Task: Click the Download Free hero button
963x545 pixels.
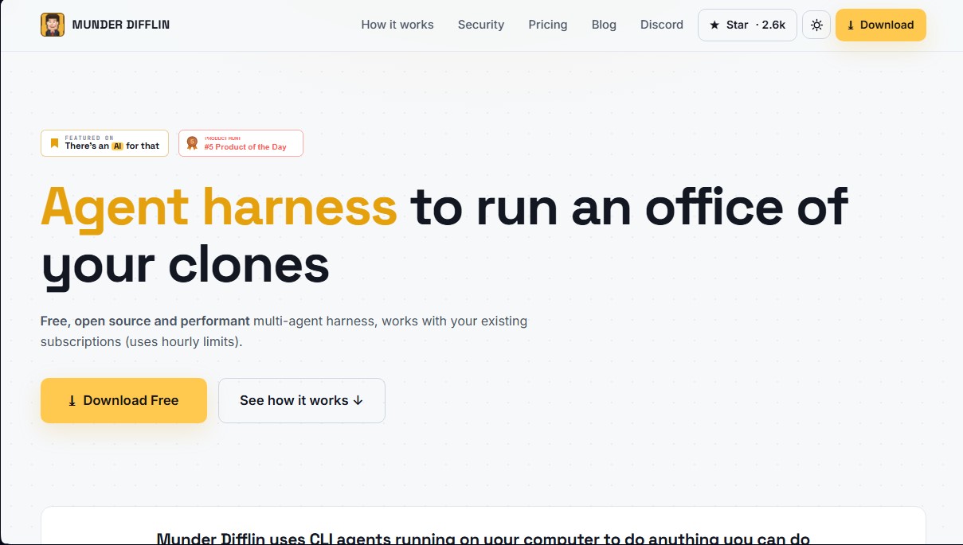Action: coord(123,400)
